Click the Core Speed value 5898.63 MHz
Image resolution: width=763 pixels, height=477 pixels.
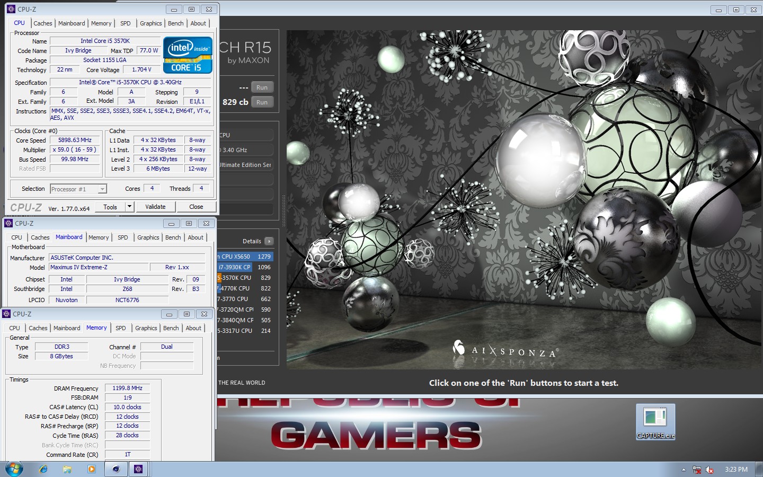point(75,140)
